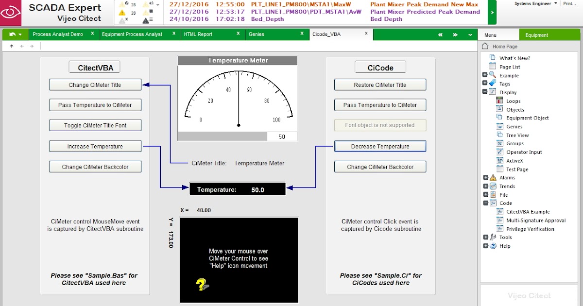Open the Systems Engineer dropdown
The width and height of the screenshot is (583, 306).
pos(533,3)
